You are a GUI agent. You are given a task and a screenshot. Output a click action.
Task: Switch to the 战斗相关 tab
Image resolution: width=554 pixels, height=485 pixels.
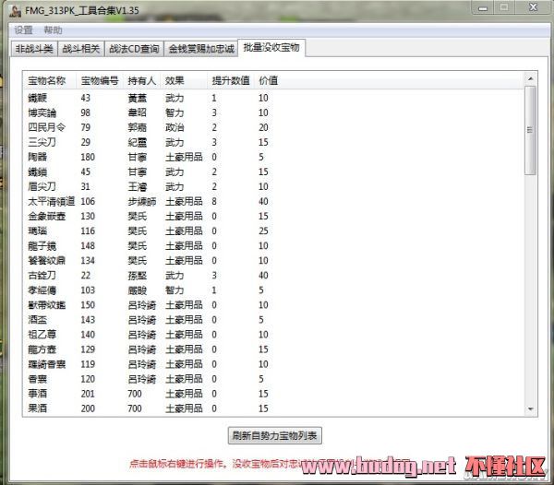click(81, 49)
